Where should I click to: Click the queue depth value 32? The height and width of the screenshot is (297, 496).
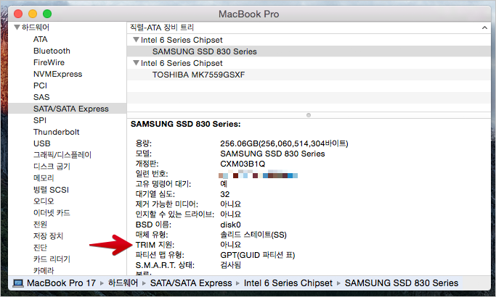coord(225,194)
